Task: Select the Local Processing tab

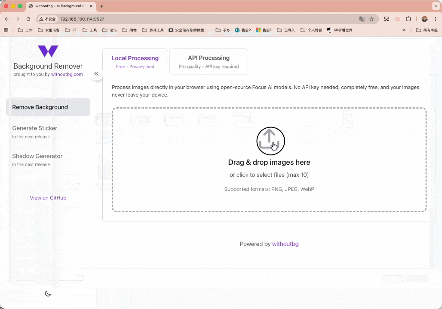Action: 135,61
